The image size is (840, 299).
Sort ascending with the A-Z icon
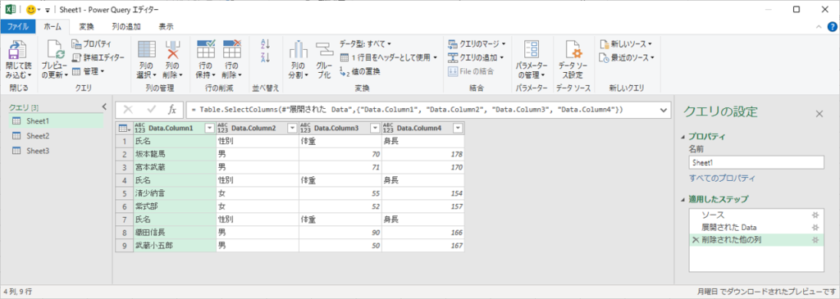tap(266, 44)
